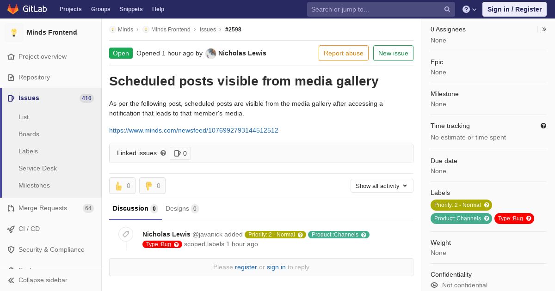Click the red Type::Bug label in sidebar
Screen dimensions: 555x291
pyautogui.click(x=514, y=218)
